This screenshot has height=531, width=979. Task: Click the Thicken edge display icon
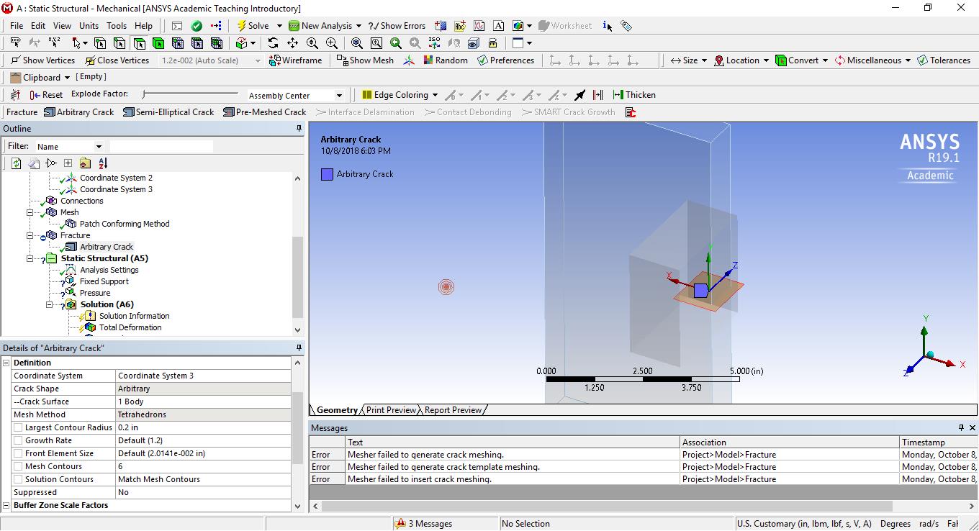click(633, 95)
